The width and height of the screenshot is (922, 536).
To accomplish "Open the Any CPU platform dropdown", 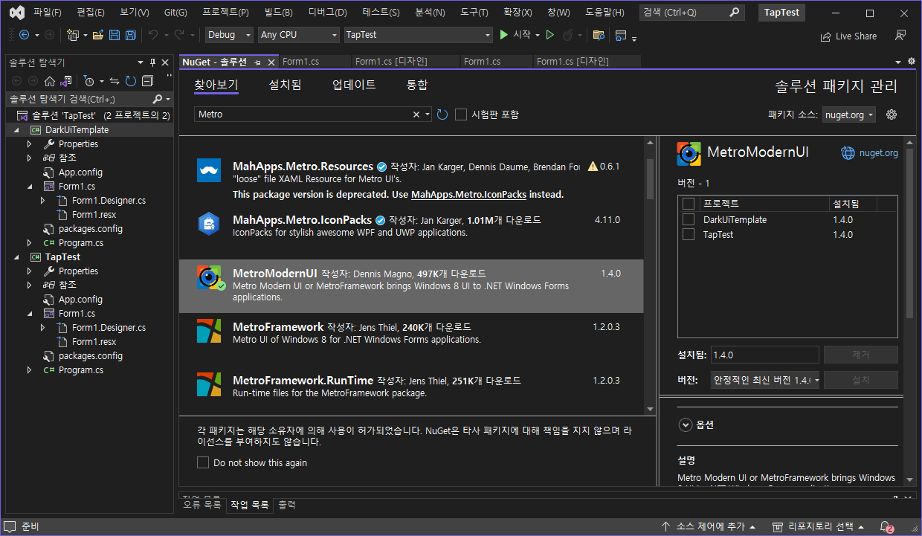I will (x=299, y=35).
